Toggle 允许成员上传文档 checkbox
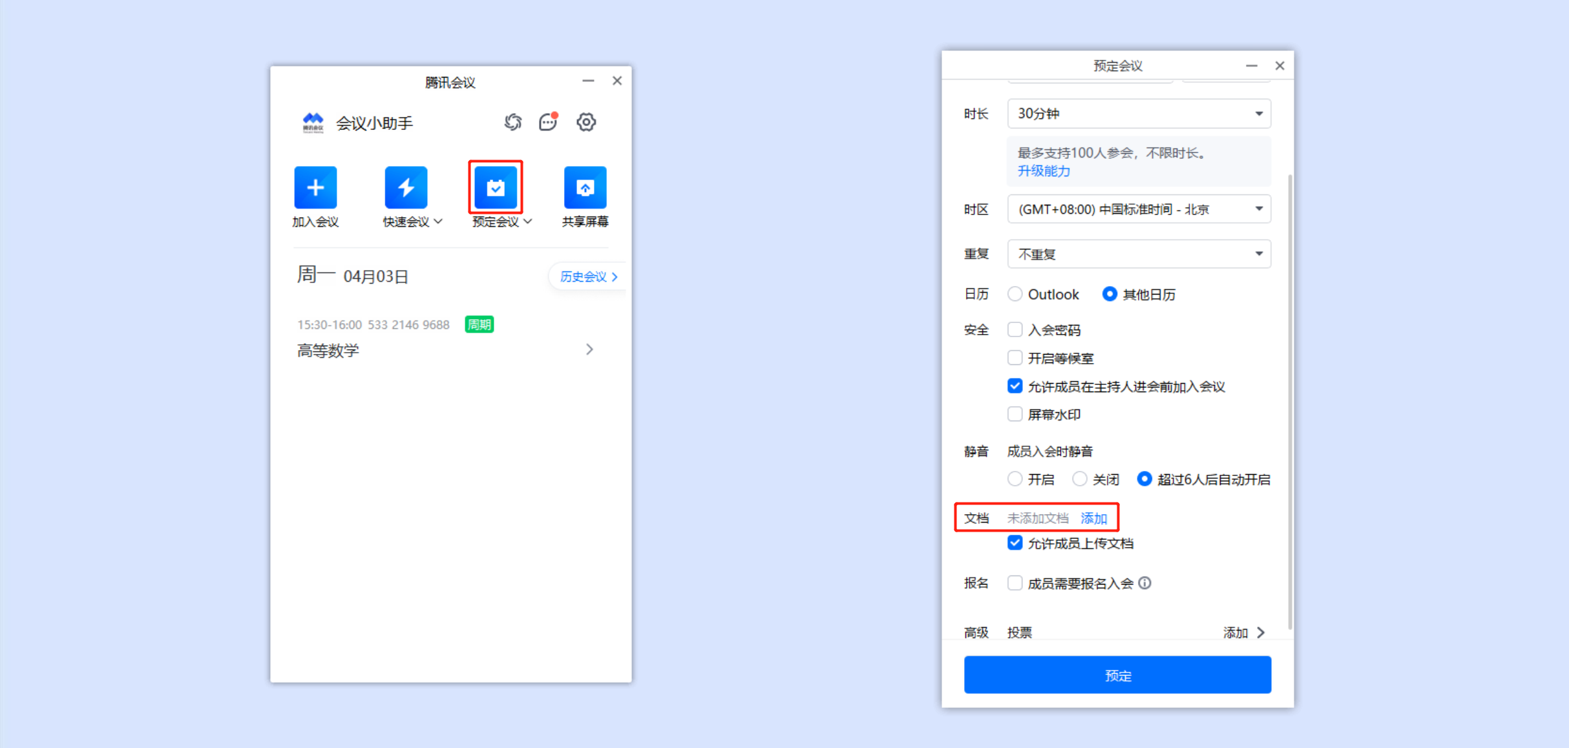 click(1015, 543)
